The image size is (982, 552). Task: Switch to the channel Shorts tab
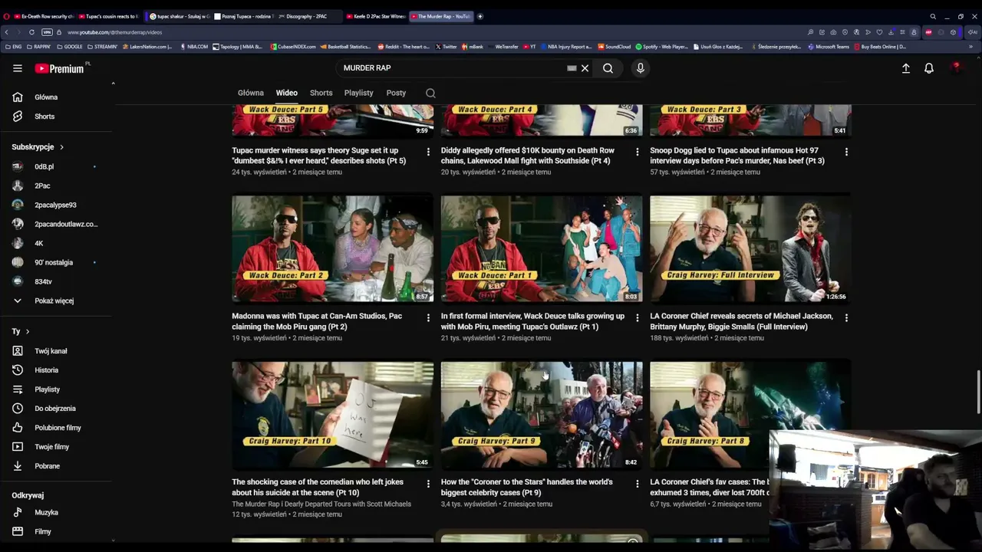coord(321,93)
